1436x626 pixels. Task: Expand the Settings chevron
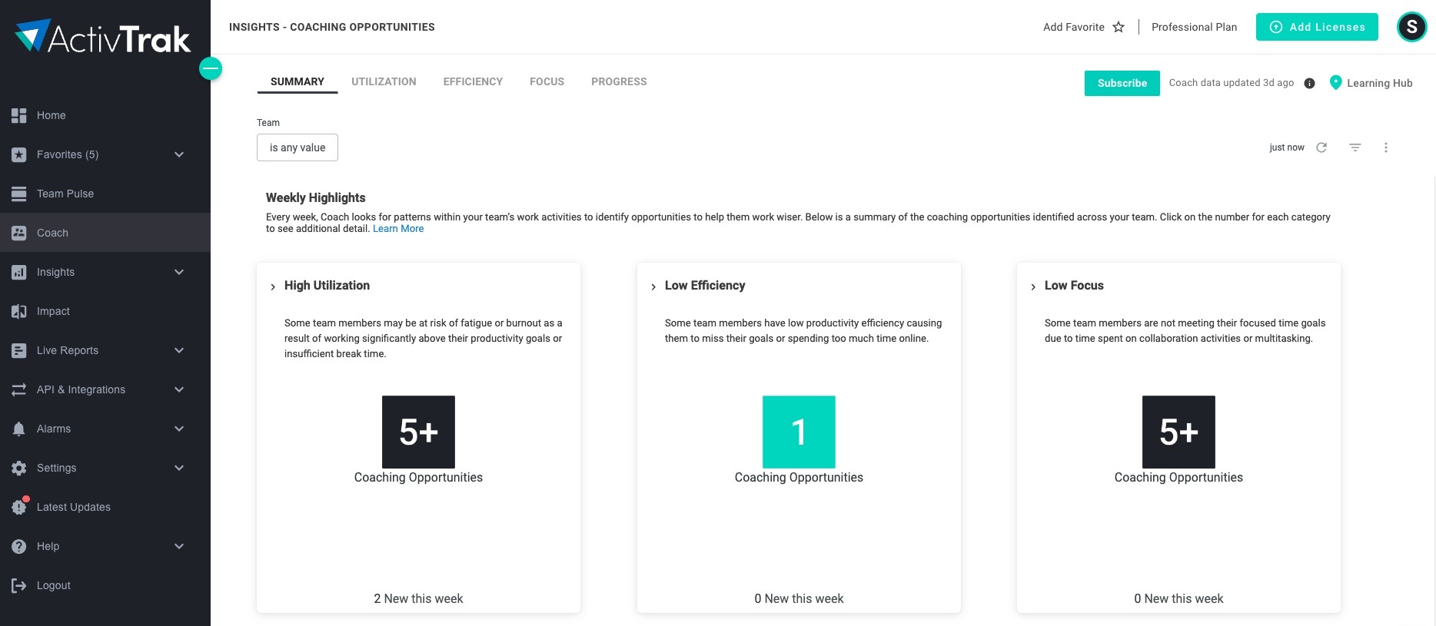[179, 468]
